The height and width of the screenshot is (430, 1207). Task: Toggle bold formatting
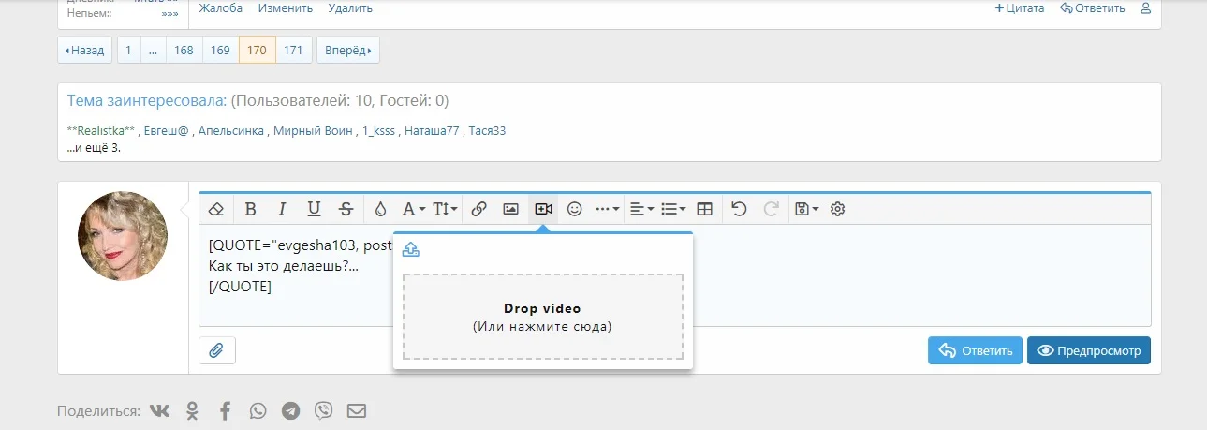tap(251, 209)
